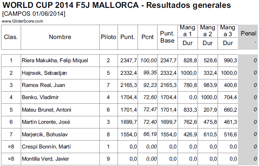Click Benko, Vladimir name cell
The height and width of the screenshot is (166, 259).
tap(40, 97)
